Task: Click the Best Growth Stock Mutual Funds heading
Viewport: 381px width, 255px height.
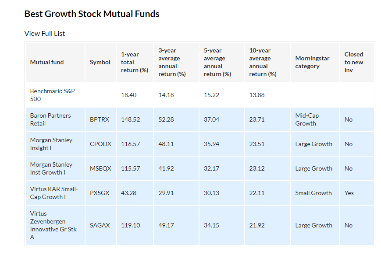Action: tap(92, 14)
